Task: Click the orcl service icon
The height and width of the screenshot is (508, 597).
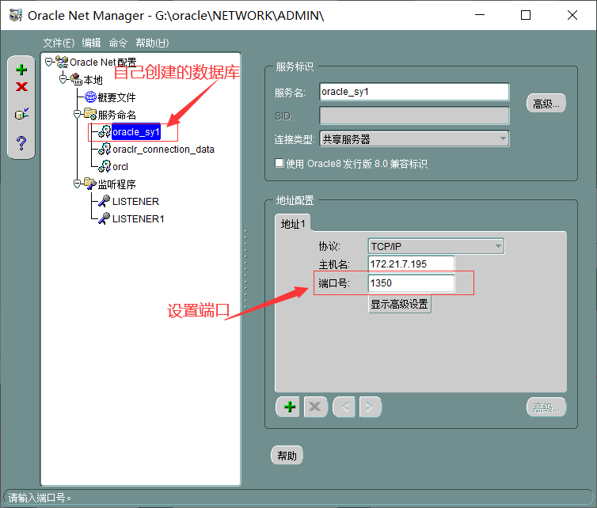Action: click(x=105, y=166)
